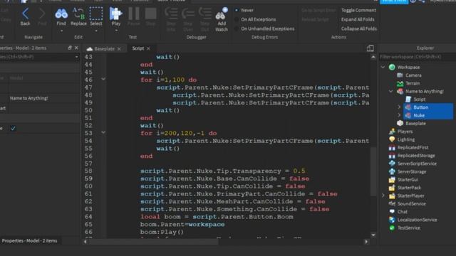Click the Back navigation arrow
Screen dimensions: 456x256
pyautogui.click(x=26, y=17)
